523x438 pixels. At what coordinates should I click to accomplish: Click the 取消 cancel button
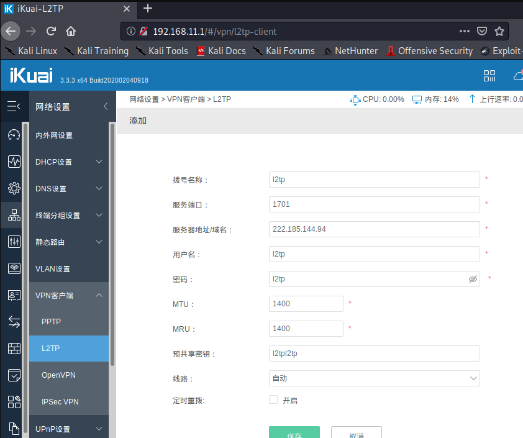coord(357,432)
